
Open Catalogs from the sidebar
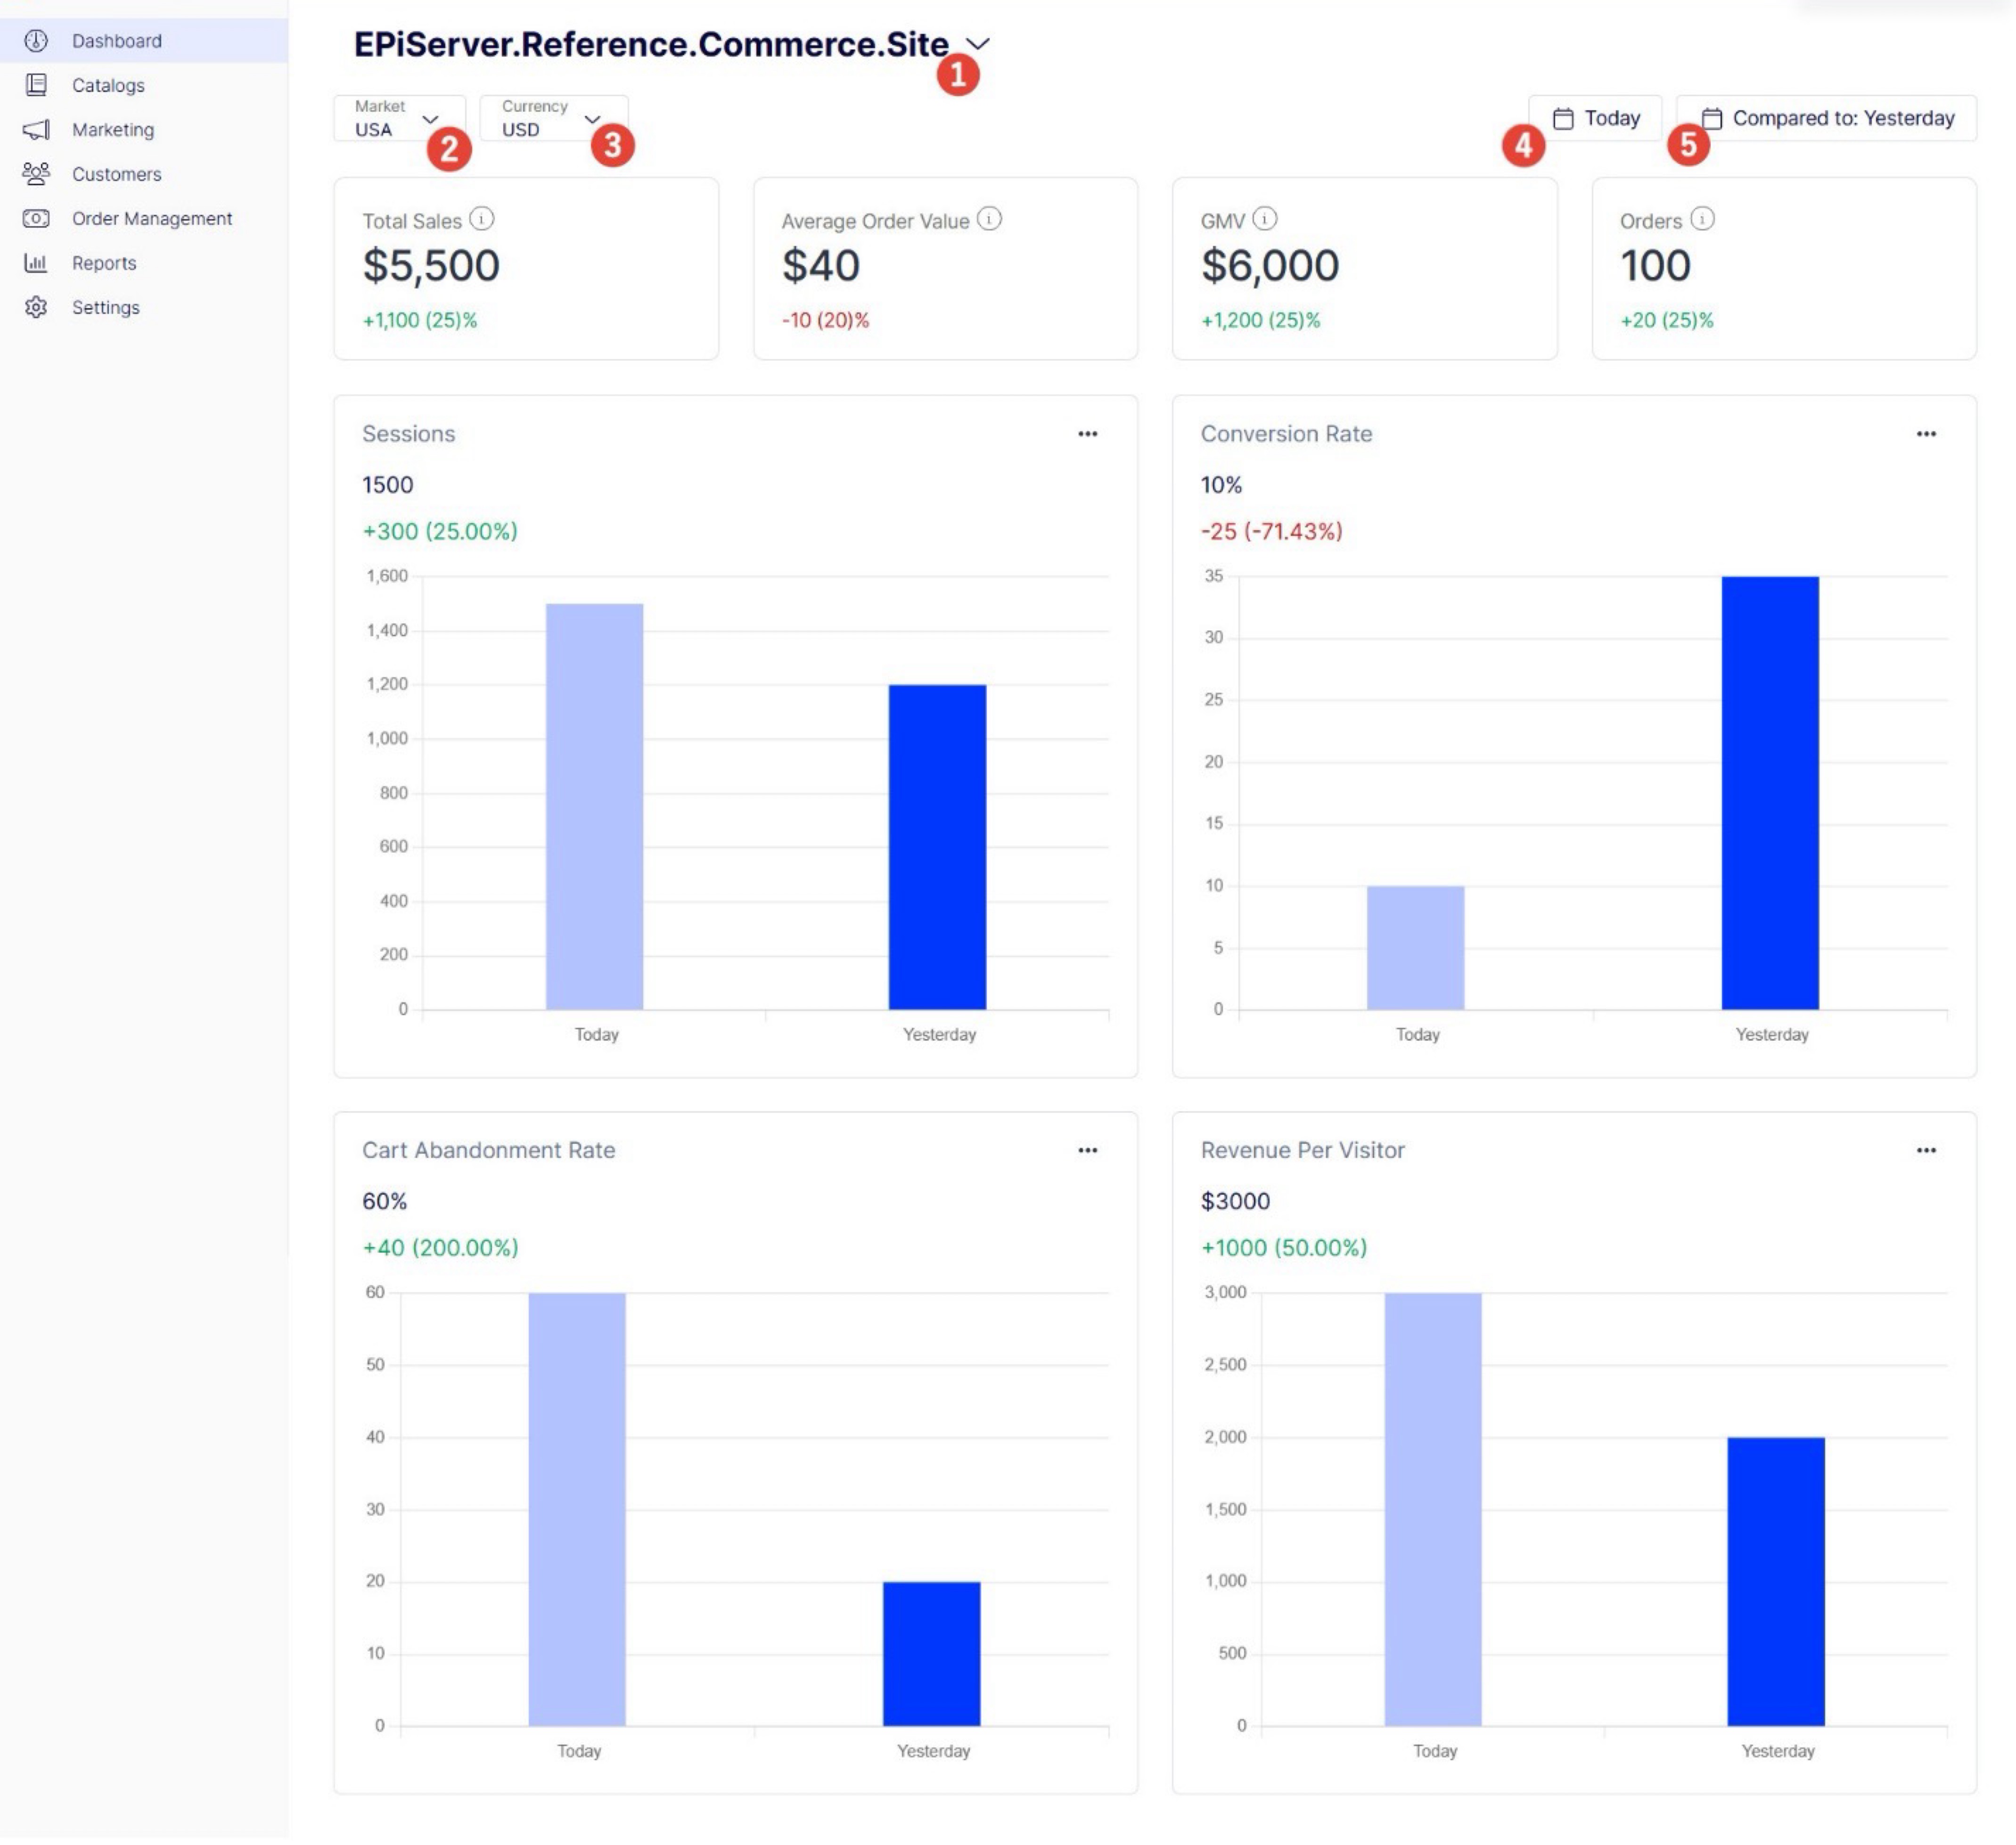point(144,85)
